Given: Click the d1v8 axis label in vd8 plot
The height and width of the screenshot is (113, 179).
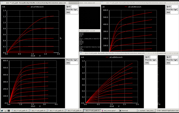Looking at the screenshot, I should tap(112, 106).
